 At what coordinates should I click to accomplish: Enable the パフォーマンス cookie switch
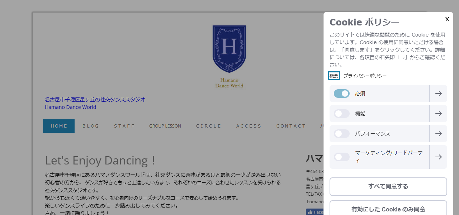coord(342,134)
